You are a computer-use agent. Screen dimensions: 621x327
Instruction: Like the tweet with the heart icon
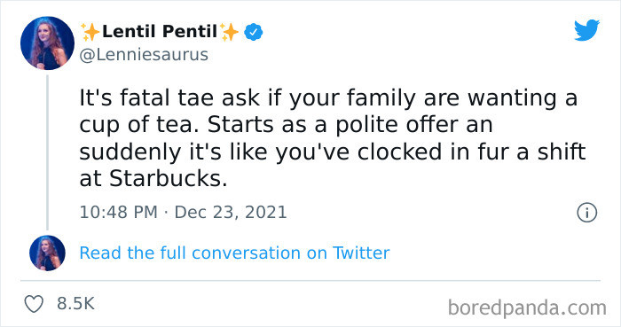[34, 304]
